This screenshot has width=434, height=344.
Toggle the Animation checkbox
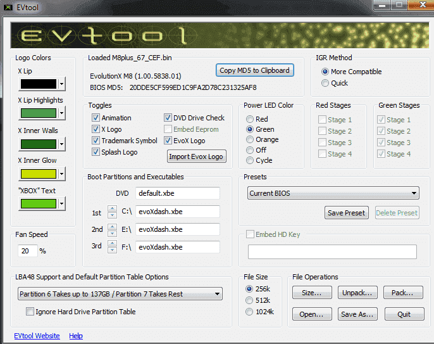96,118
